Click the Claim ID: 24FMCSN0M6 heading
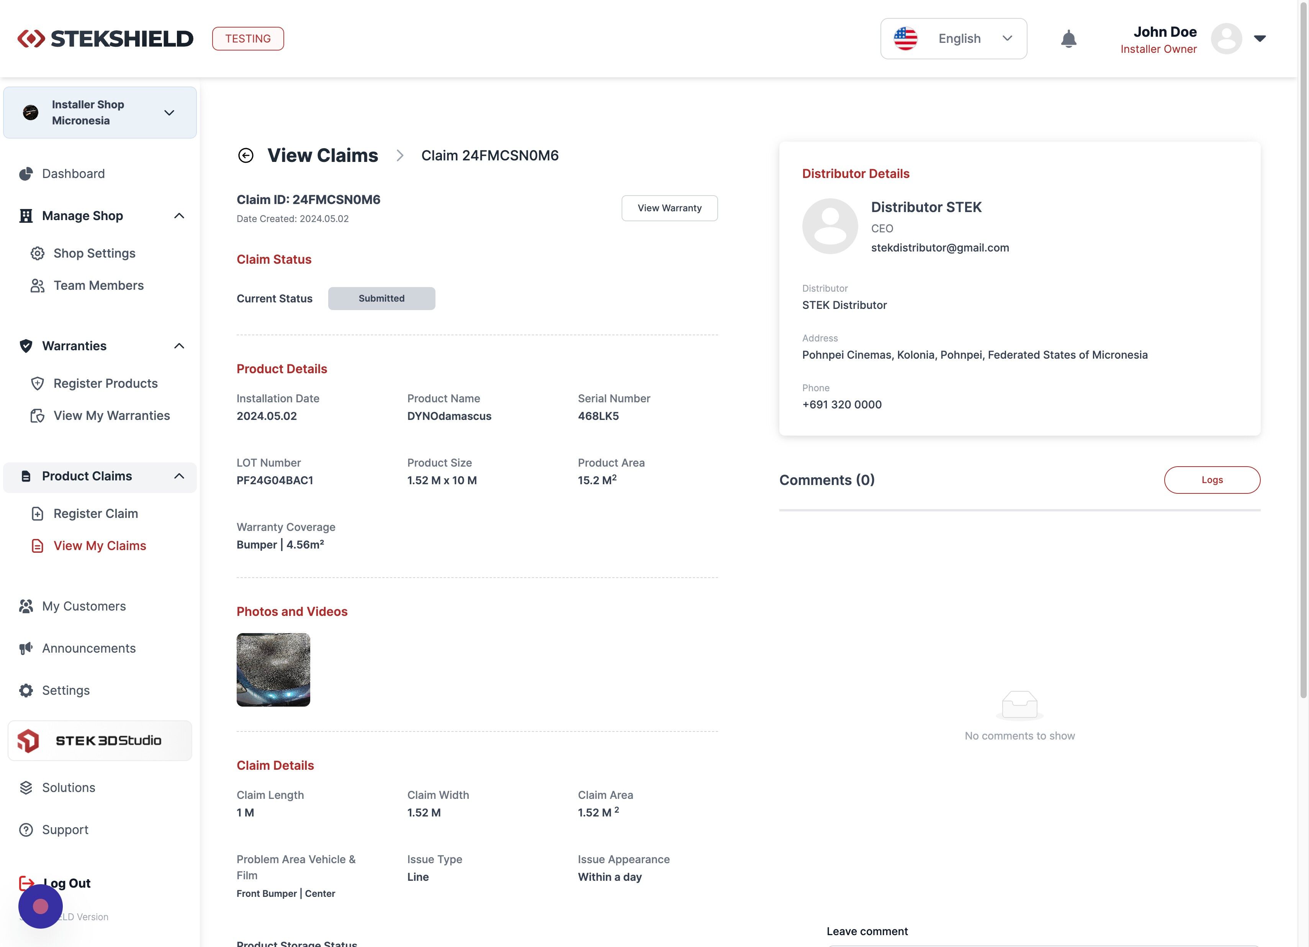Viewport: 1309px width, 947px height. pos(308,199)
